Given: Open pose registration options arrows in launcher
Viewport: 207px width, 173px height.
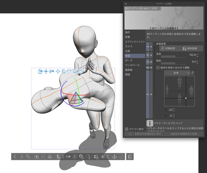Looking at the screenshot, I should tap(63, 157).
